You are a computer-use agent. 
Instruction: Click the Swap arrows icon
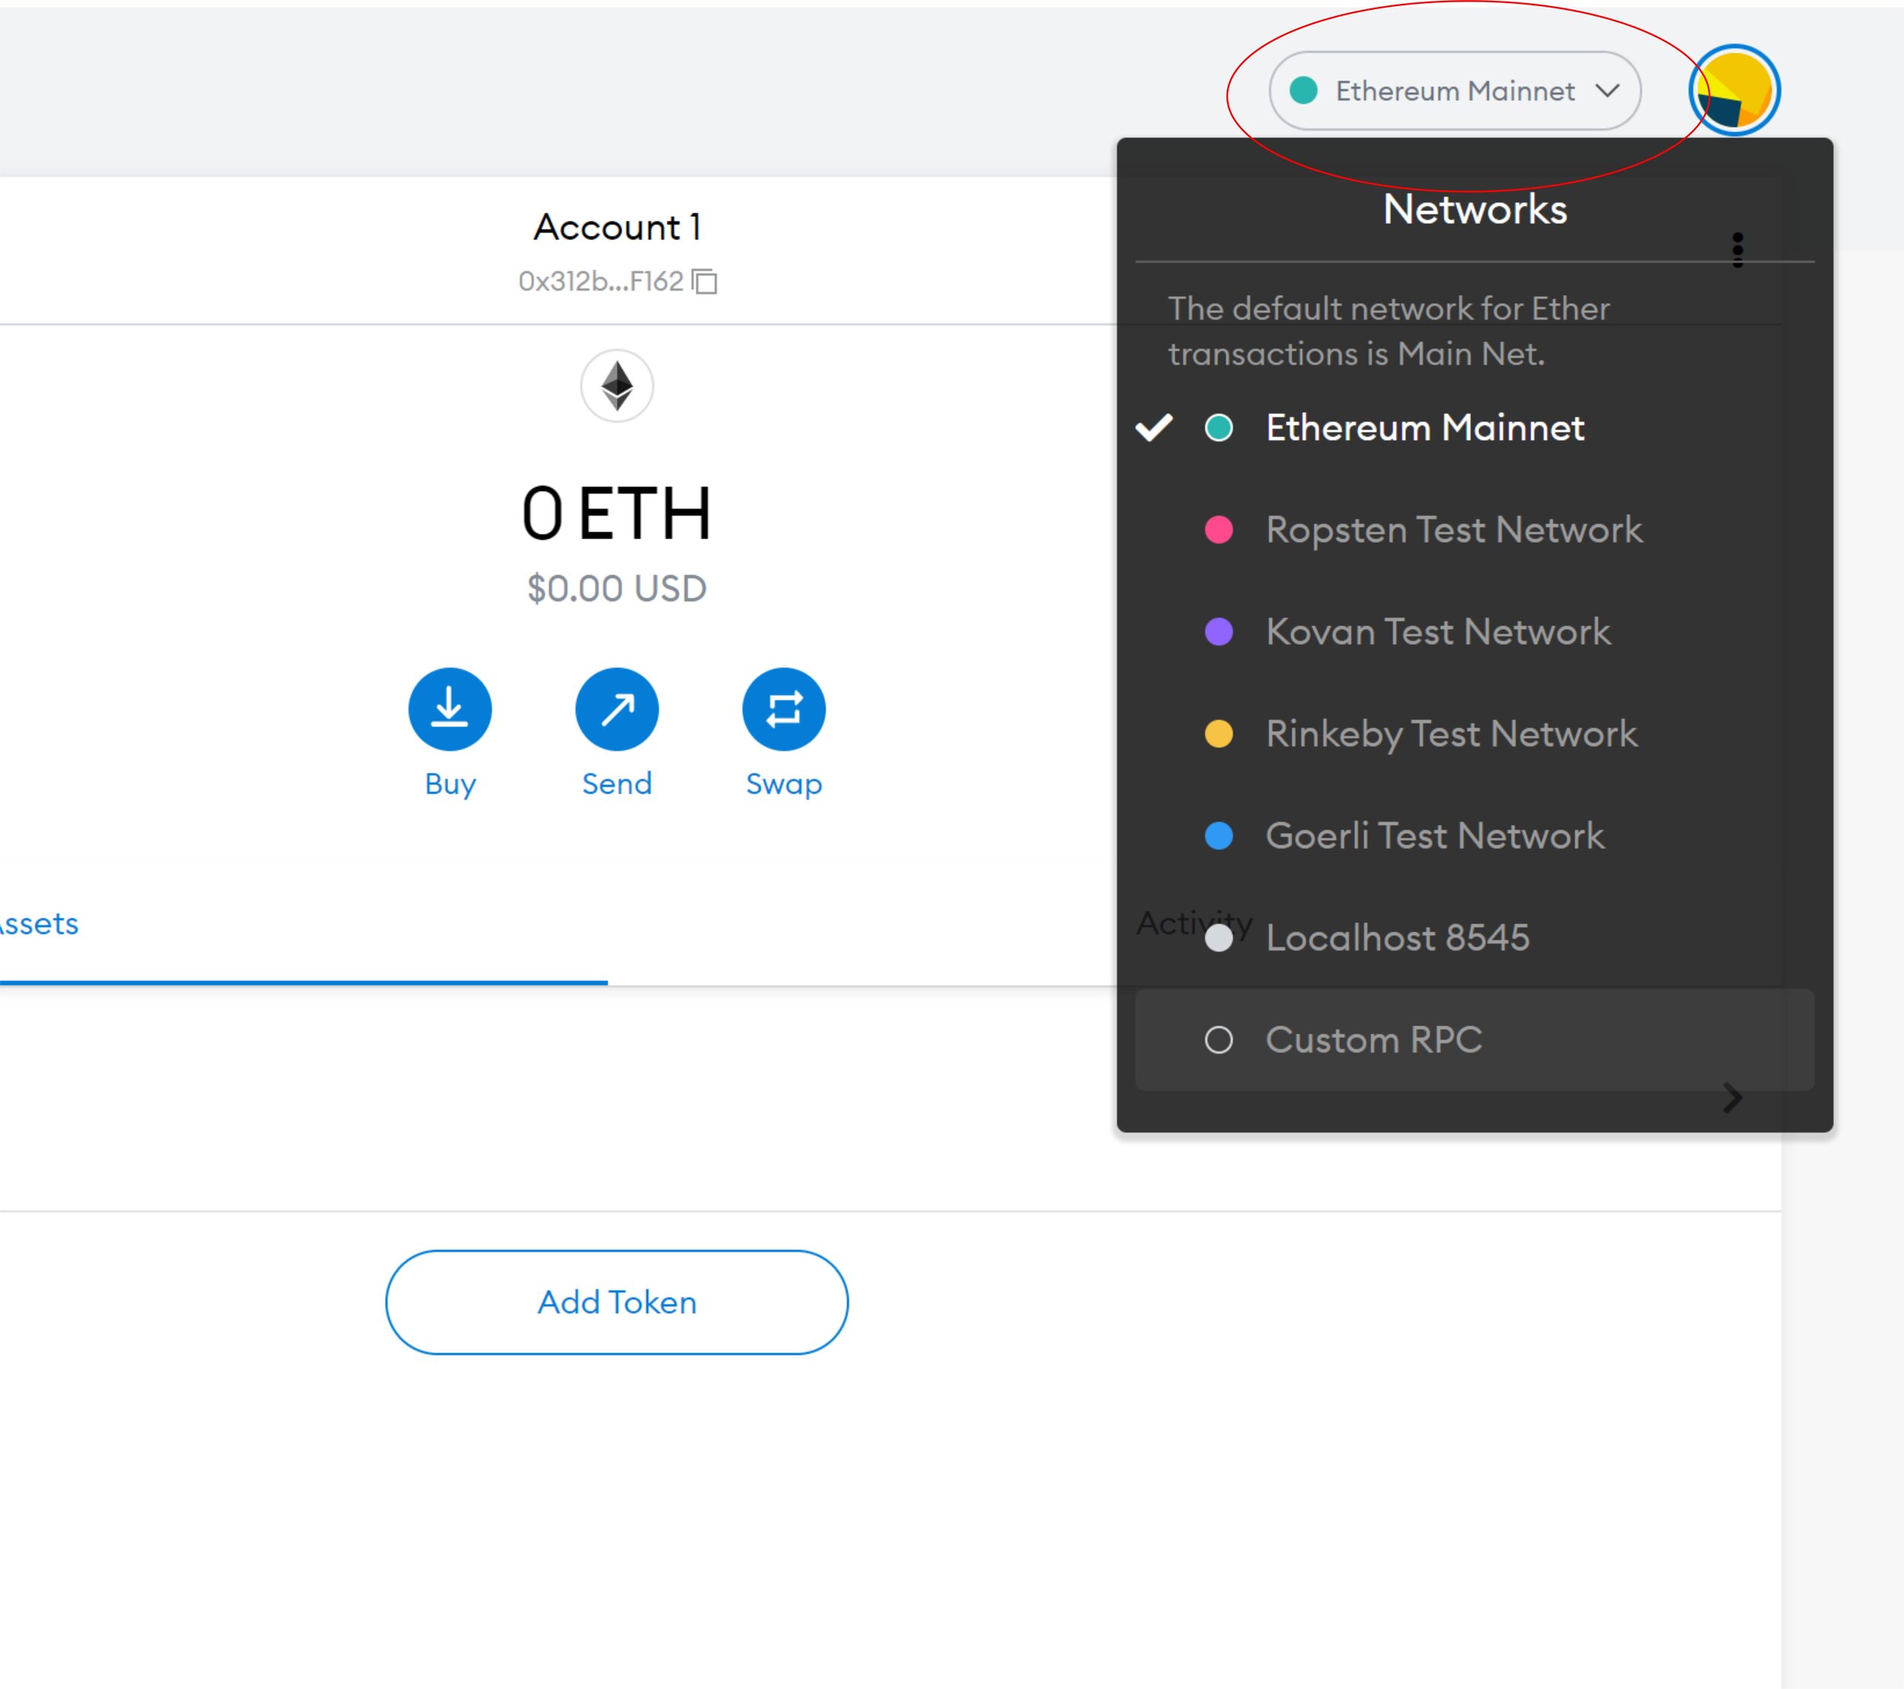784,709
